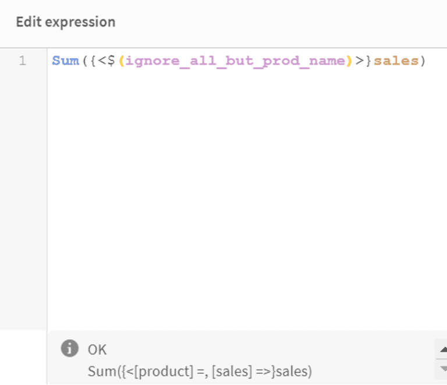Screen dimensions: 447x385
Task: Click yellow closing parenthesis after ignore_all_but_prod_name
Action: [x=349, y=61]
